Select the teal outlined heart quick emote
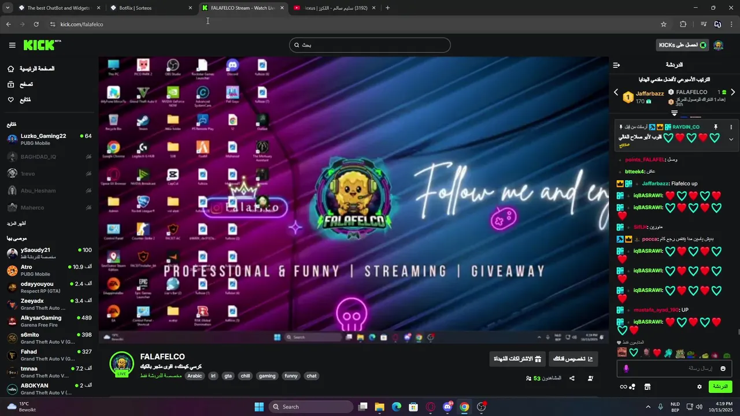740x416 pixels. (x=634, y=352)
